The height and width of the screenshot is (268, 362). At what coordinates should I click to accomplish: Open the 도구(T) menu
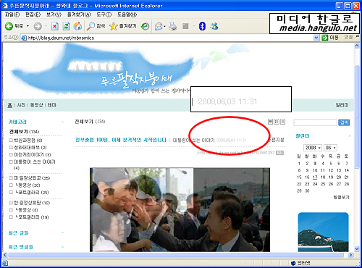point(104,14)
